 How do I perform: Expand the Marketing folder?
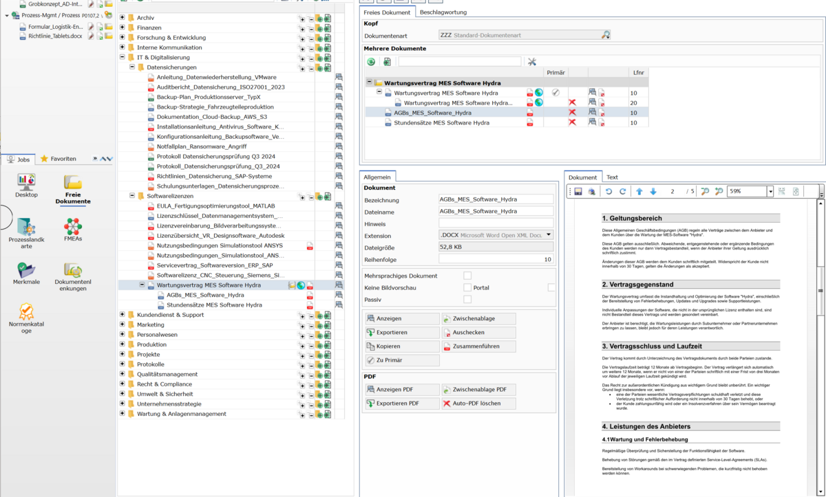click(123, 324)
